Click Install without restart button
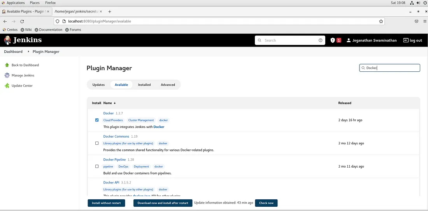Viewport: 428px width, 211px height. (x=106, y=203)
